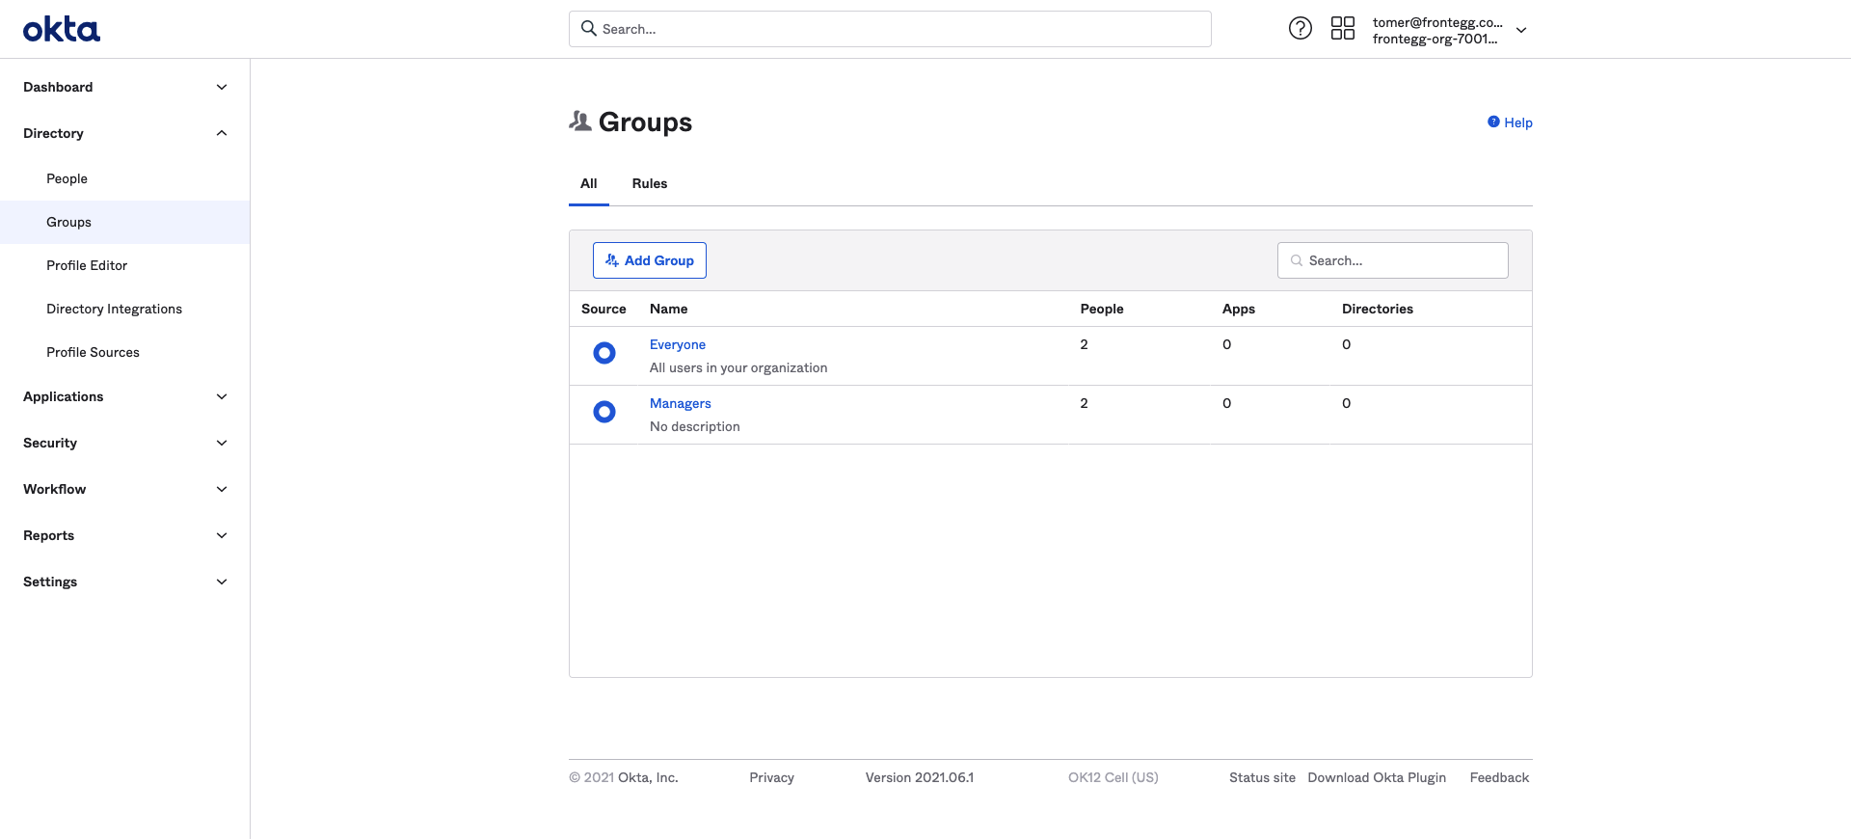This screenshot has width=1851, height=839.
Task: Open the Managers group link
Action: coord(681,403)
